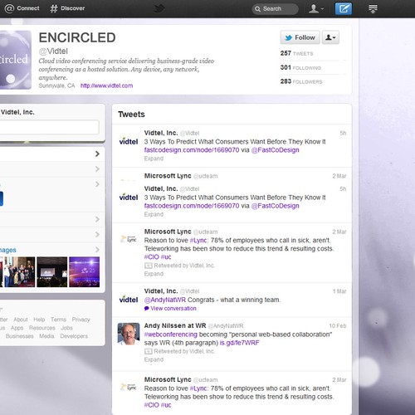Click Andy Nilssen's profile photo
415x415 pixels.
coord(129,334)
